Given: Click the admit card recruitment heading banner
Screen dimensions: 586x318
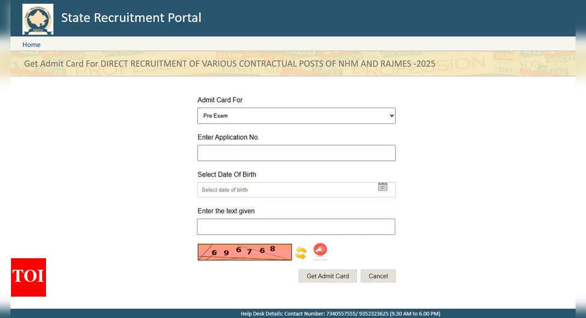Looking at the screenshot, I should [230, 64].
